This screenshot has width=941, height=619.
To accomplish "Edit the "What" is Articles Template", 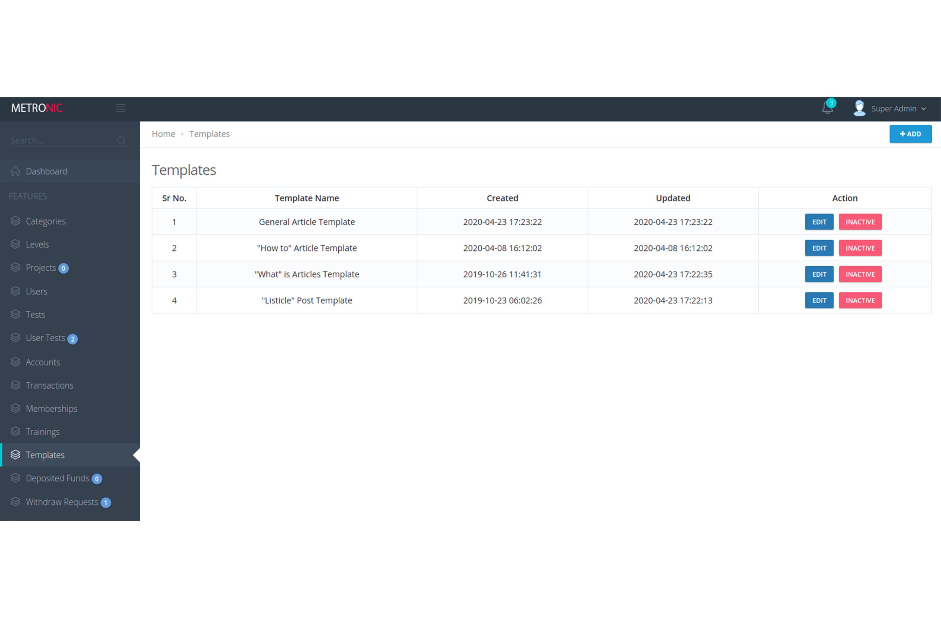I will 819,274.
